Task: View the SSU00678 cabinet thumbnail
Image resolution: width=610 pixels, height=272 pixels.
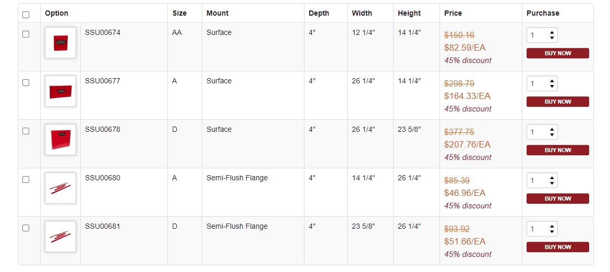Action: pyautogui.click(x=60, y=140)
